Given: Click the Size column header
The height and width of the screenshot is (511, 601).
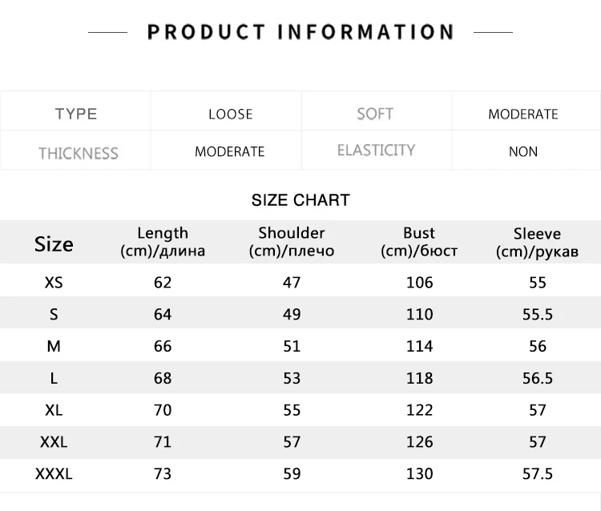Looking at the screenshot, I should coord(54,243).
